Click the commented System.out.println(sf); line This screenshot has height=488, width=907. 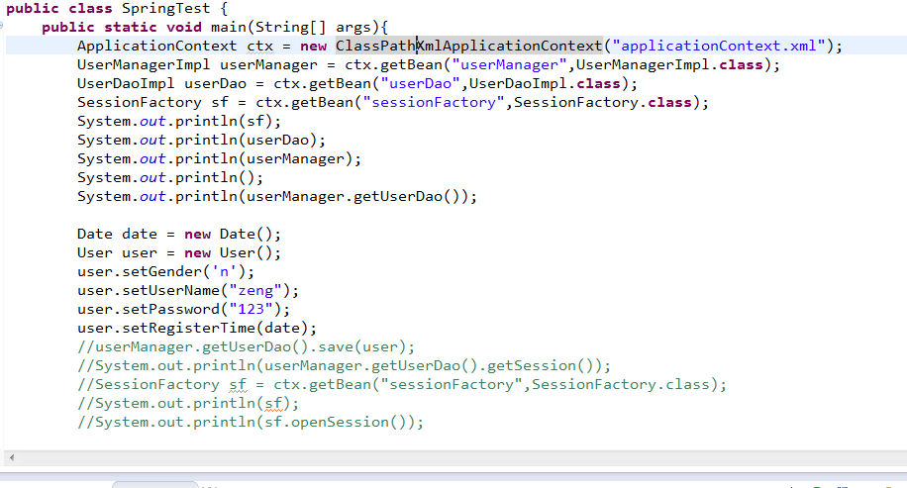[x=188, y=403]
